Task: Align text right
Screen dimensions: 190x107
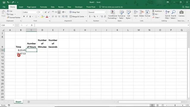Action: pos(59,17)
